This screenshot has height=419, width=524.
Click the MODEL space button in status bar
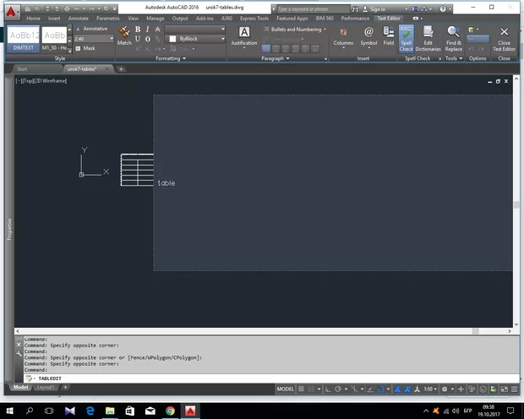tap(287, 389)
